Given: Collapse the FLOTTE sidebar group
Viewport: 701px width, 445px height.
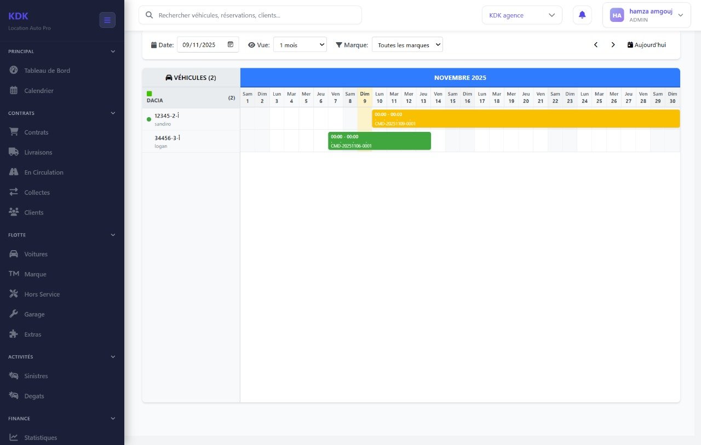Looking at the screenshot, I should (x=113, y=235).
